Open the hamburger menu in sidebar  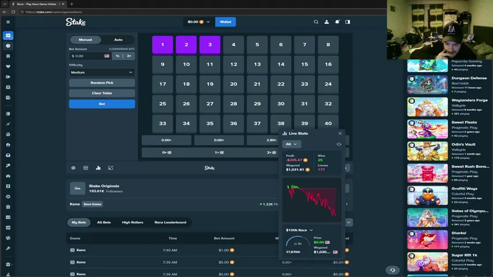click(x=8, y=22)
